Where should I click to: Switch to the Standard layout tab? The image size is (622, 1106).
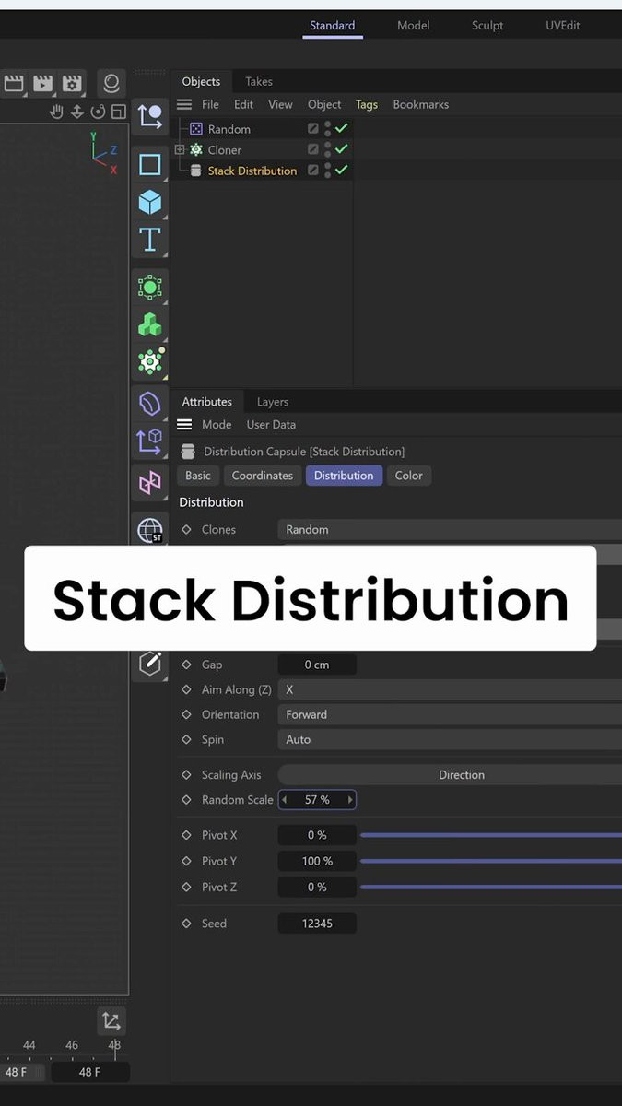(x=333, y=25)
